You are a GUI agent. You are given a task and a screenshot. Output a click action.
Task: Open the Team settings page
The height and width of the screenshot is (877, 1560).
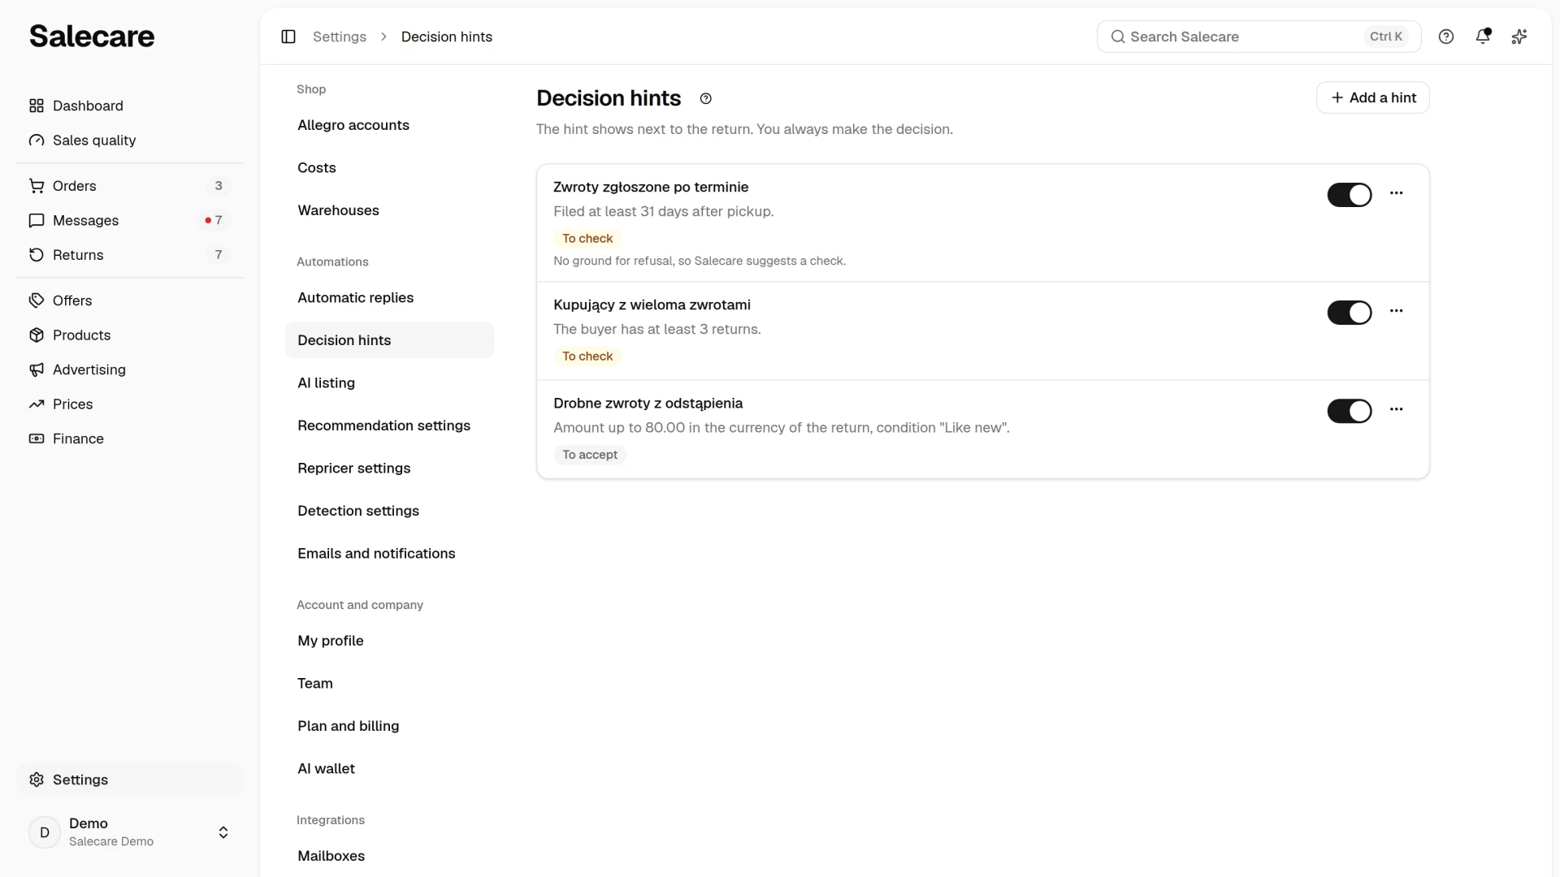tap(389, 683)
